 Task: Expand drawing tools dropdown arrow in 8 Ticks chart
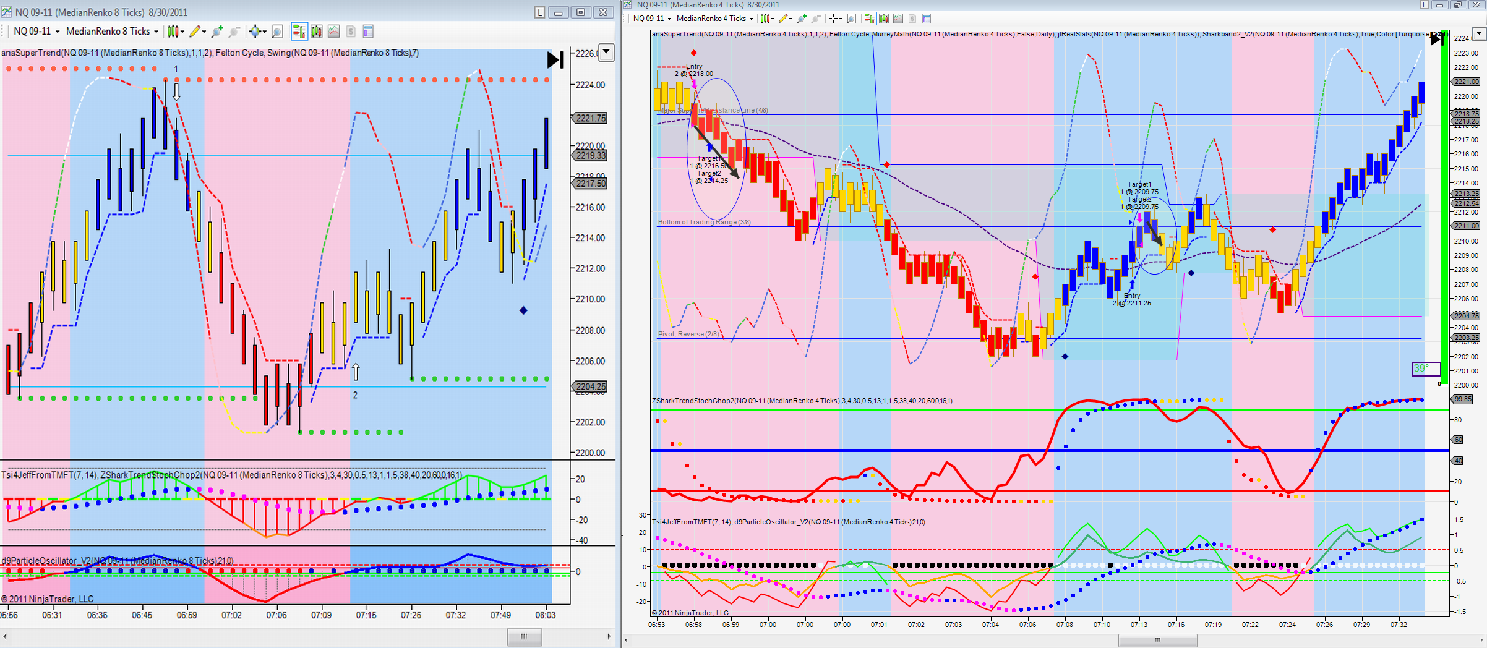[x=205, y=32]
